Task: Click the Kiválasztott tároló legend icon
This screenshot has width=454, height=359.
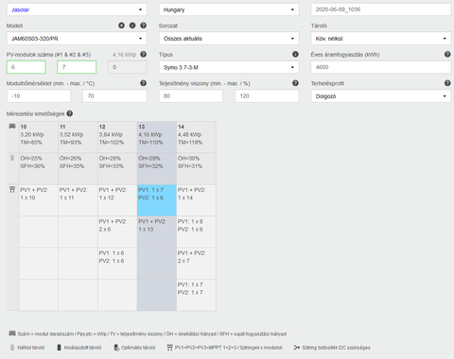Action: tap(59, 348)
